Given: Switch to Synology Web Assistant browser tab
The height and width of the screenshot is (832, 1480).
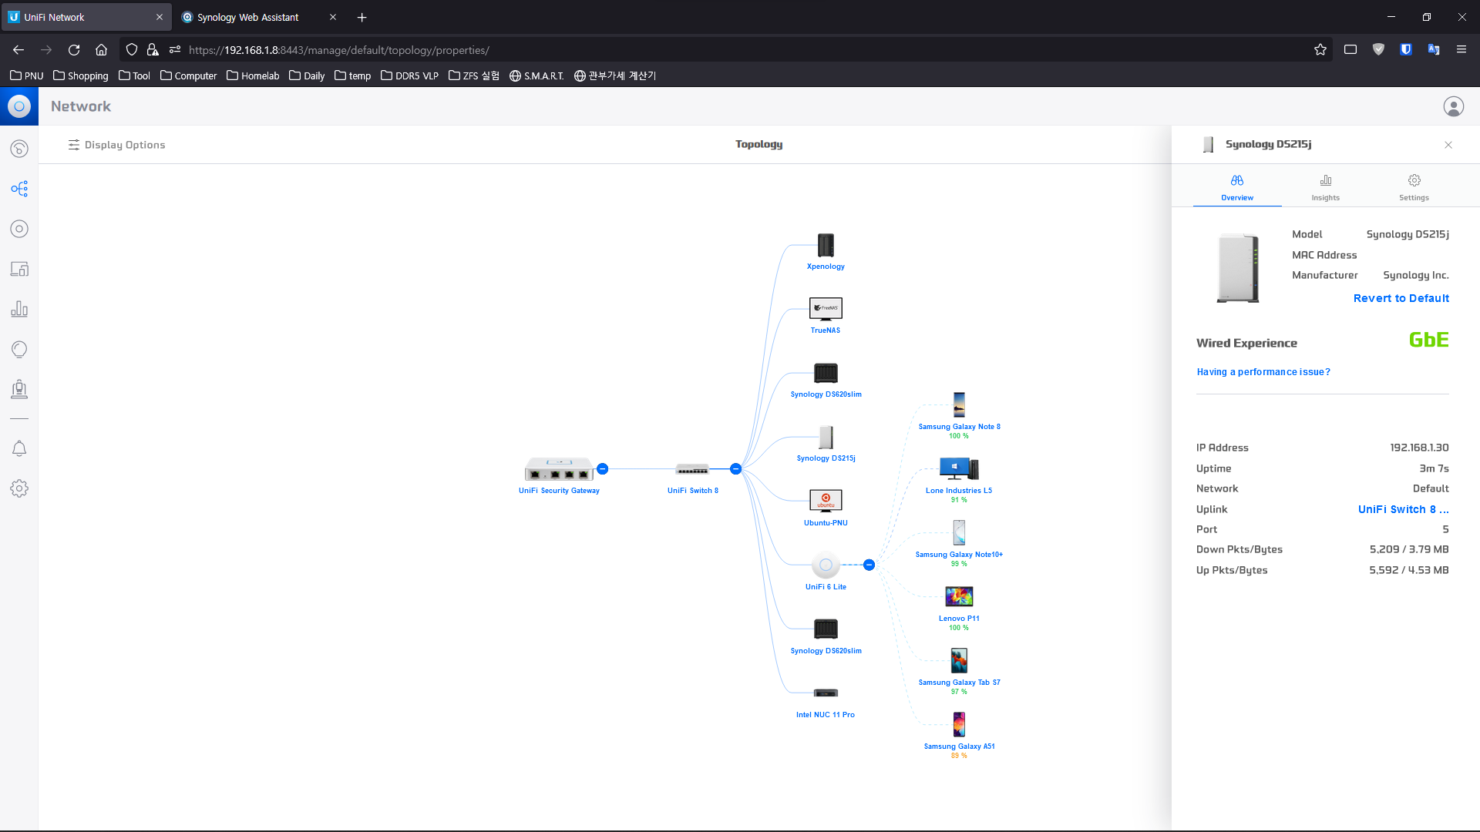Looking at the screenshot, I should 247,17.
